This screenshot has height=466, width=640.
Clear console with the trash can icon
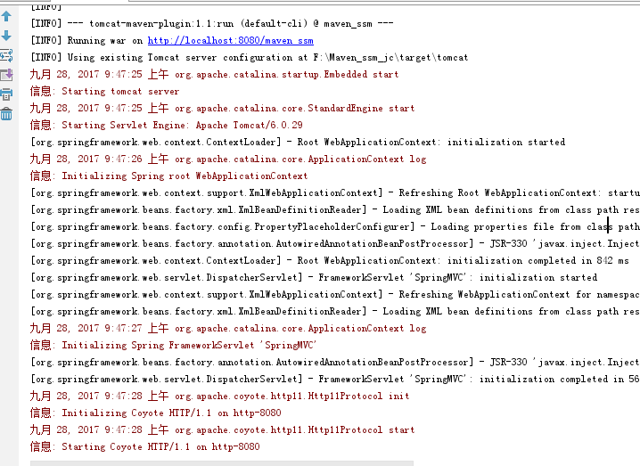coord(6,114)
